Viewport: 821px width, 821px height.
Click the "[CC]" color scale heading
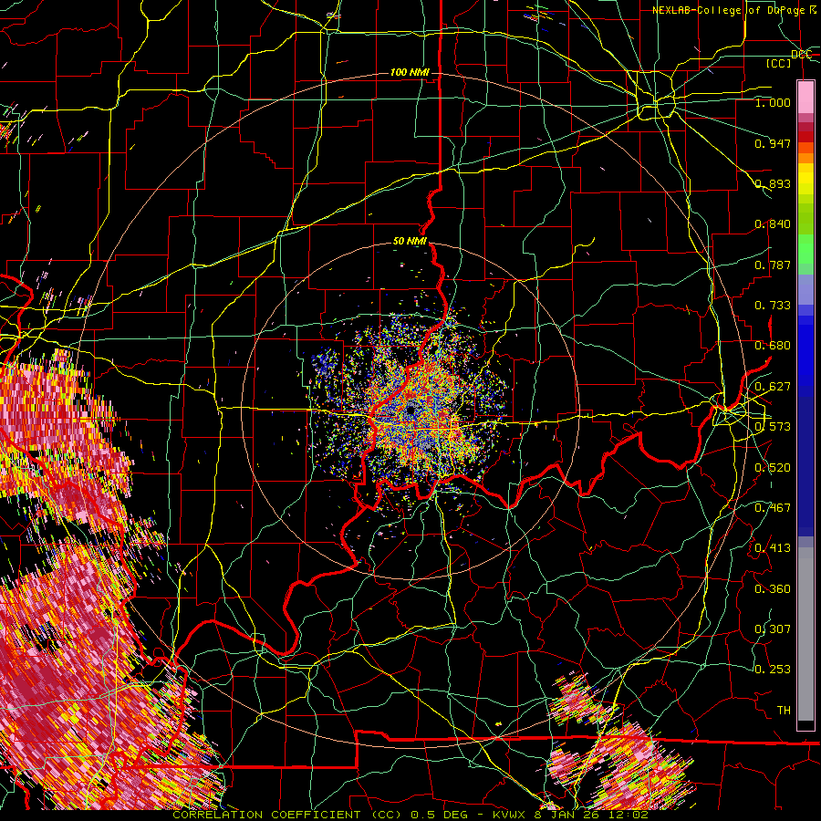pyautogui.click(x=779, y=63)
